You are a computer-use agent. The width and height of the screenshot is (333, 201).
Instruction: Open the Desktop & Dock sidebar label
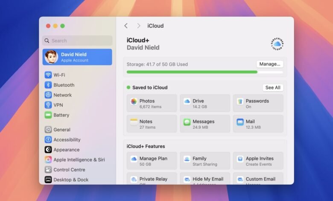pyautogui.click(x=71, y=180)
